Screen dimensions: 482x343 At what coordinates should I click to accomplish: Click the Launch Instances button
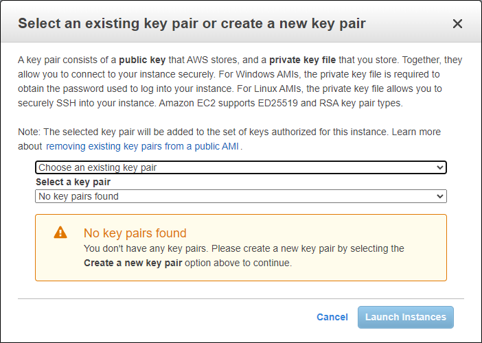pos(406,317)
